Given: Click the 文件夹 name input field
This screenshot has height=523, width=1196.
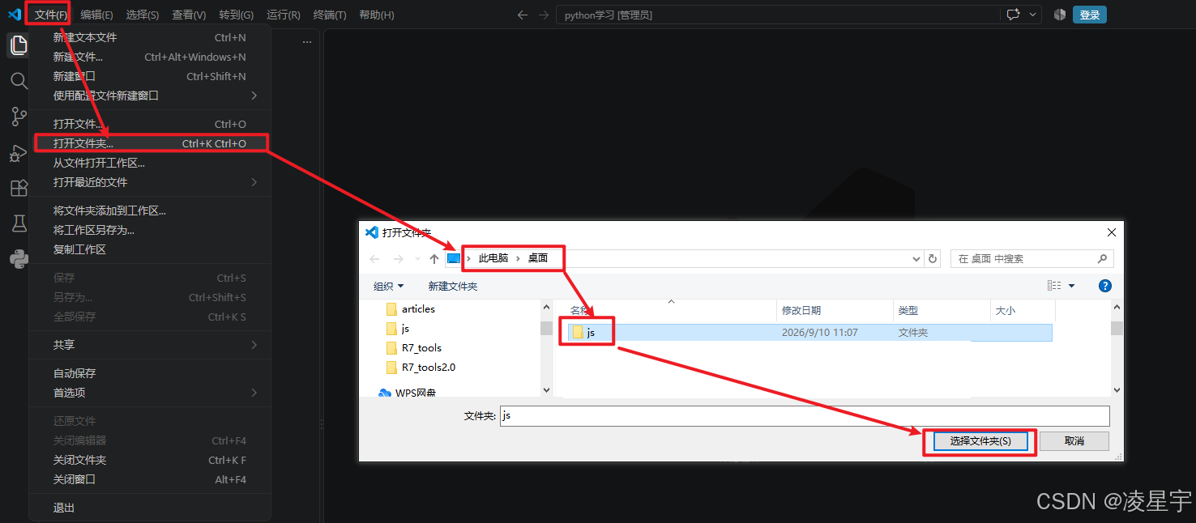Looking at the screenshot, I should coord(805,415).
